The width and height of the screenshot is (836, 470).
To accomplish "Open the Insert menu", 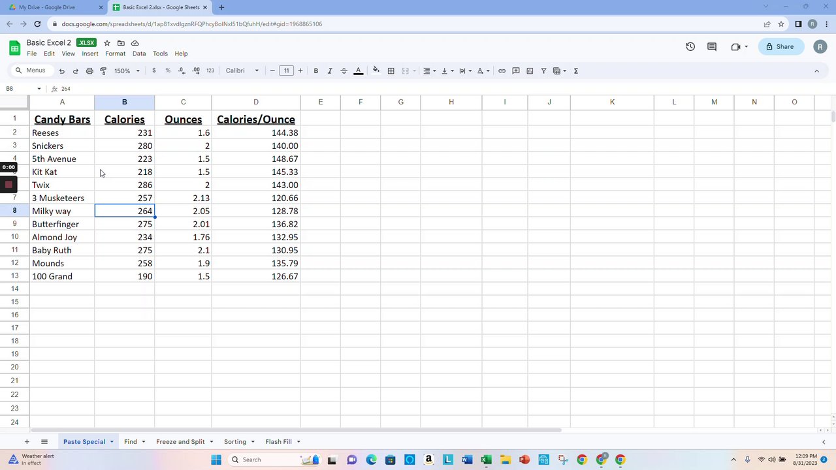I will tap(90, 54).
